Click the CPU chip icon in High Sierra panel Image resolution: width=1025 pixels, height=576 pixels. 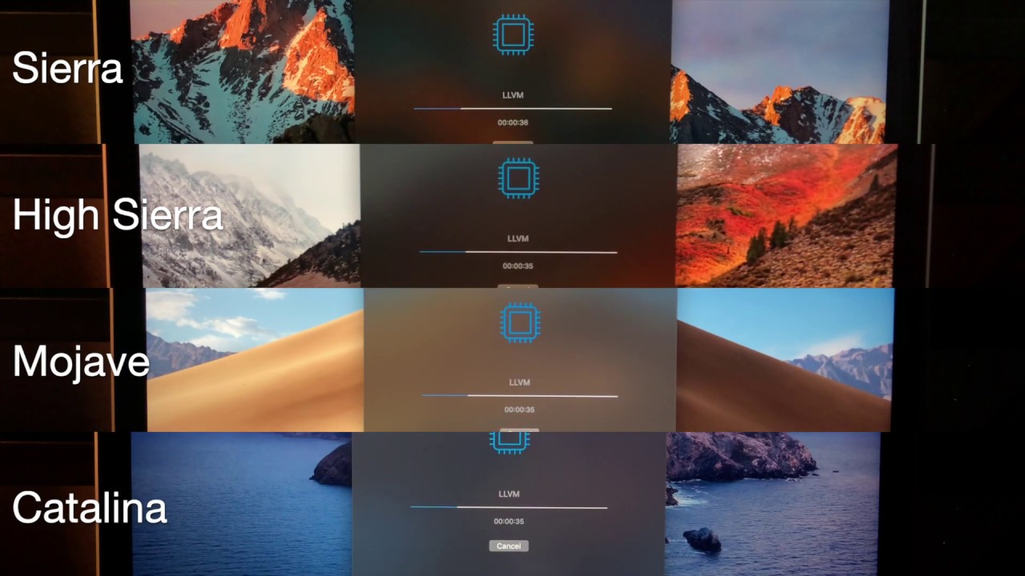coord(518,178)
